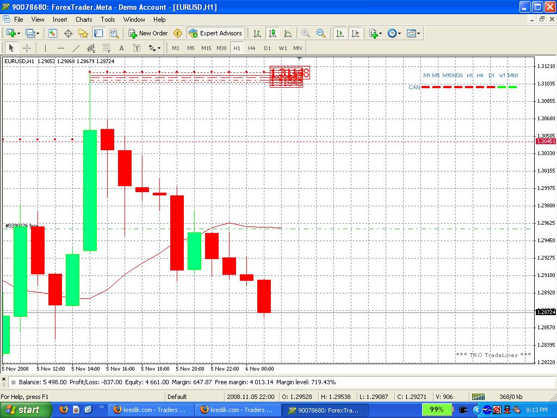This screenshot has width=557, height=418.
Task: Select the Text tool (A)
Action: [121, 48]
